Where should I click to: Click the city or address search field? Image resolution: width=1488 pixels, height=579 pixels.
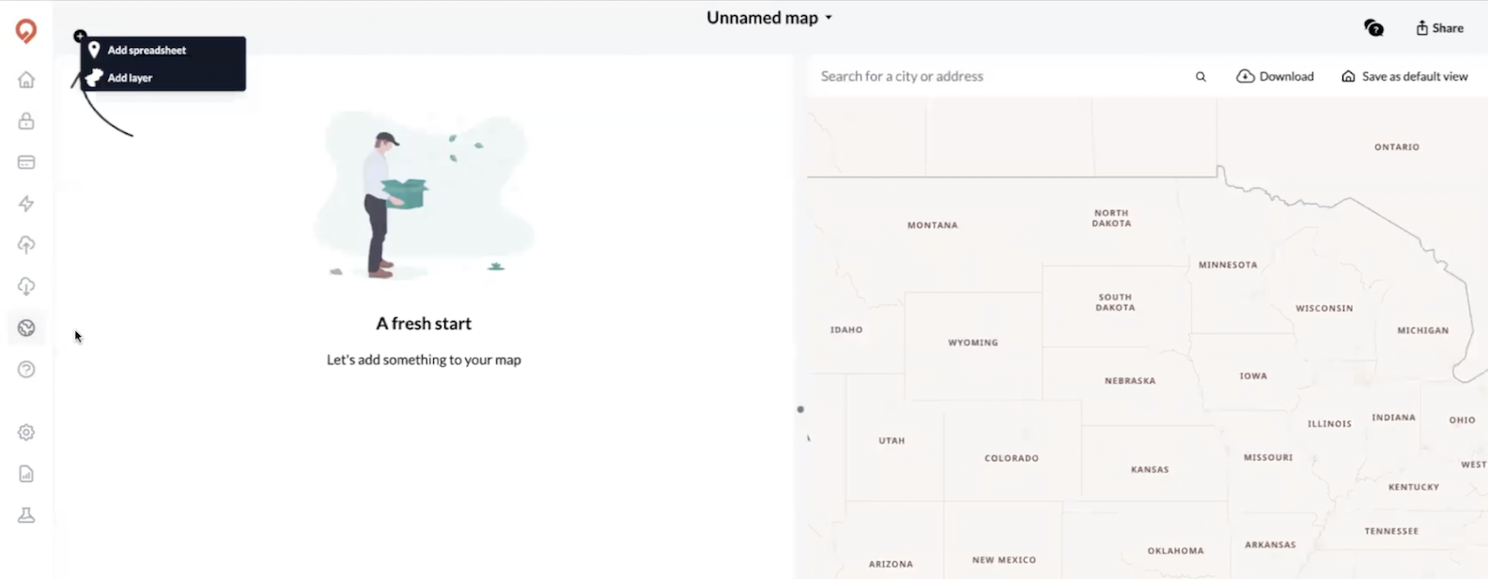(x=996, y=77)
